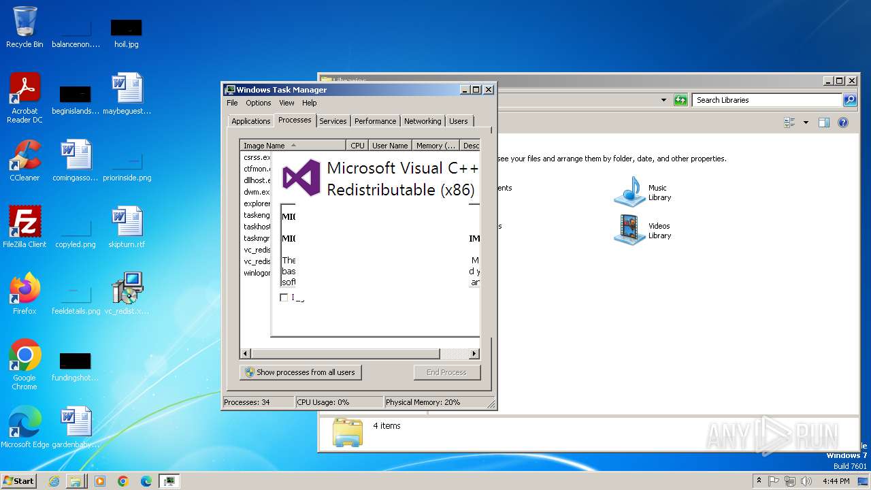The width and height of the screenshot is (871, 490).
Task: Open Acrobat Reader DC shortcut
Action: pos(24,98)
